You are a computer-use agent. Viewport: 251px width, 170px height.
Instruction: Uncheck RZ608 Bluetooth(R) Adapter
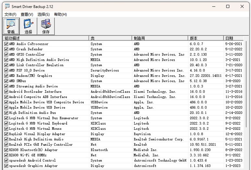coord(6,150)
